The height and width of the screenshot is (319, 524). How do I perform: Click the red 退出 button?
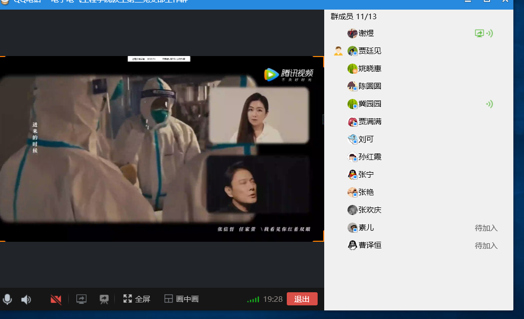302,299
